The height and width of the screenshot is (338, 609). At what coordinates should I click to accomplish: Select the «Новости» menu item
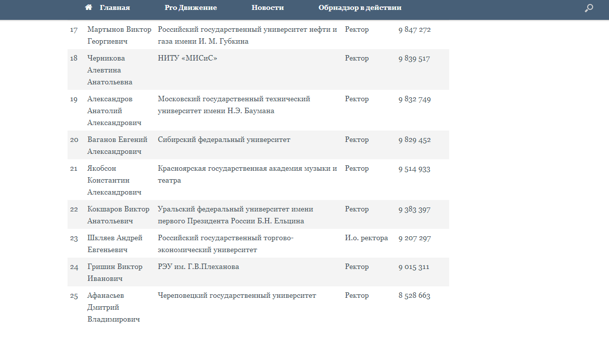[268, 7]
